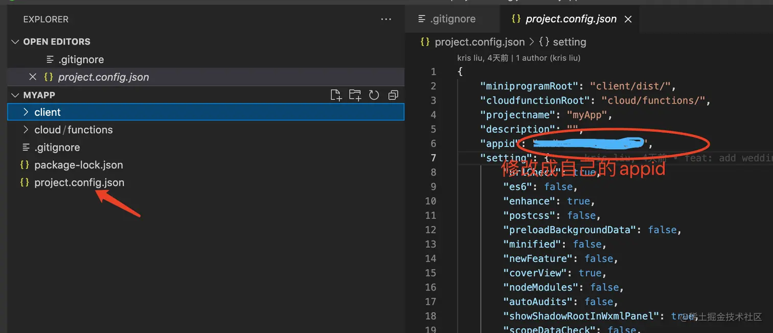Click project.config.json in the breadcrumb
Screen dimensions: 773x333
coord(480,42)
